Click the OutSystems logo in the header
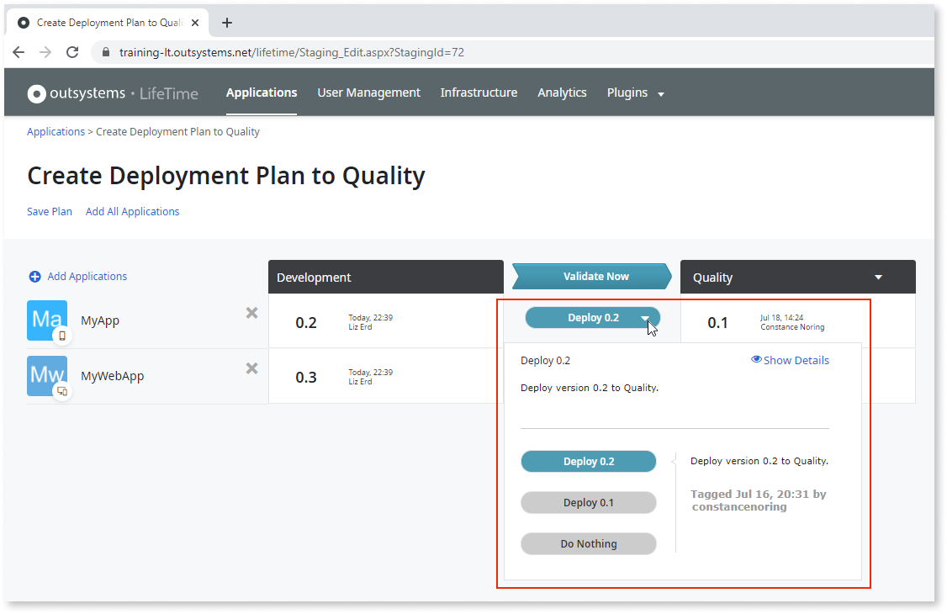The width and height of the screenshot is (947, 614). tap(37, 93)
